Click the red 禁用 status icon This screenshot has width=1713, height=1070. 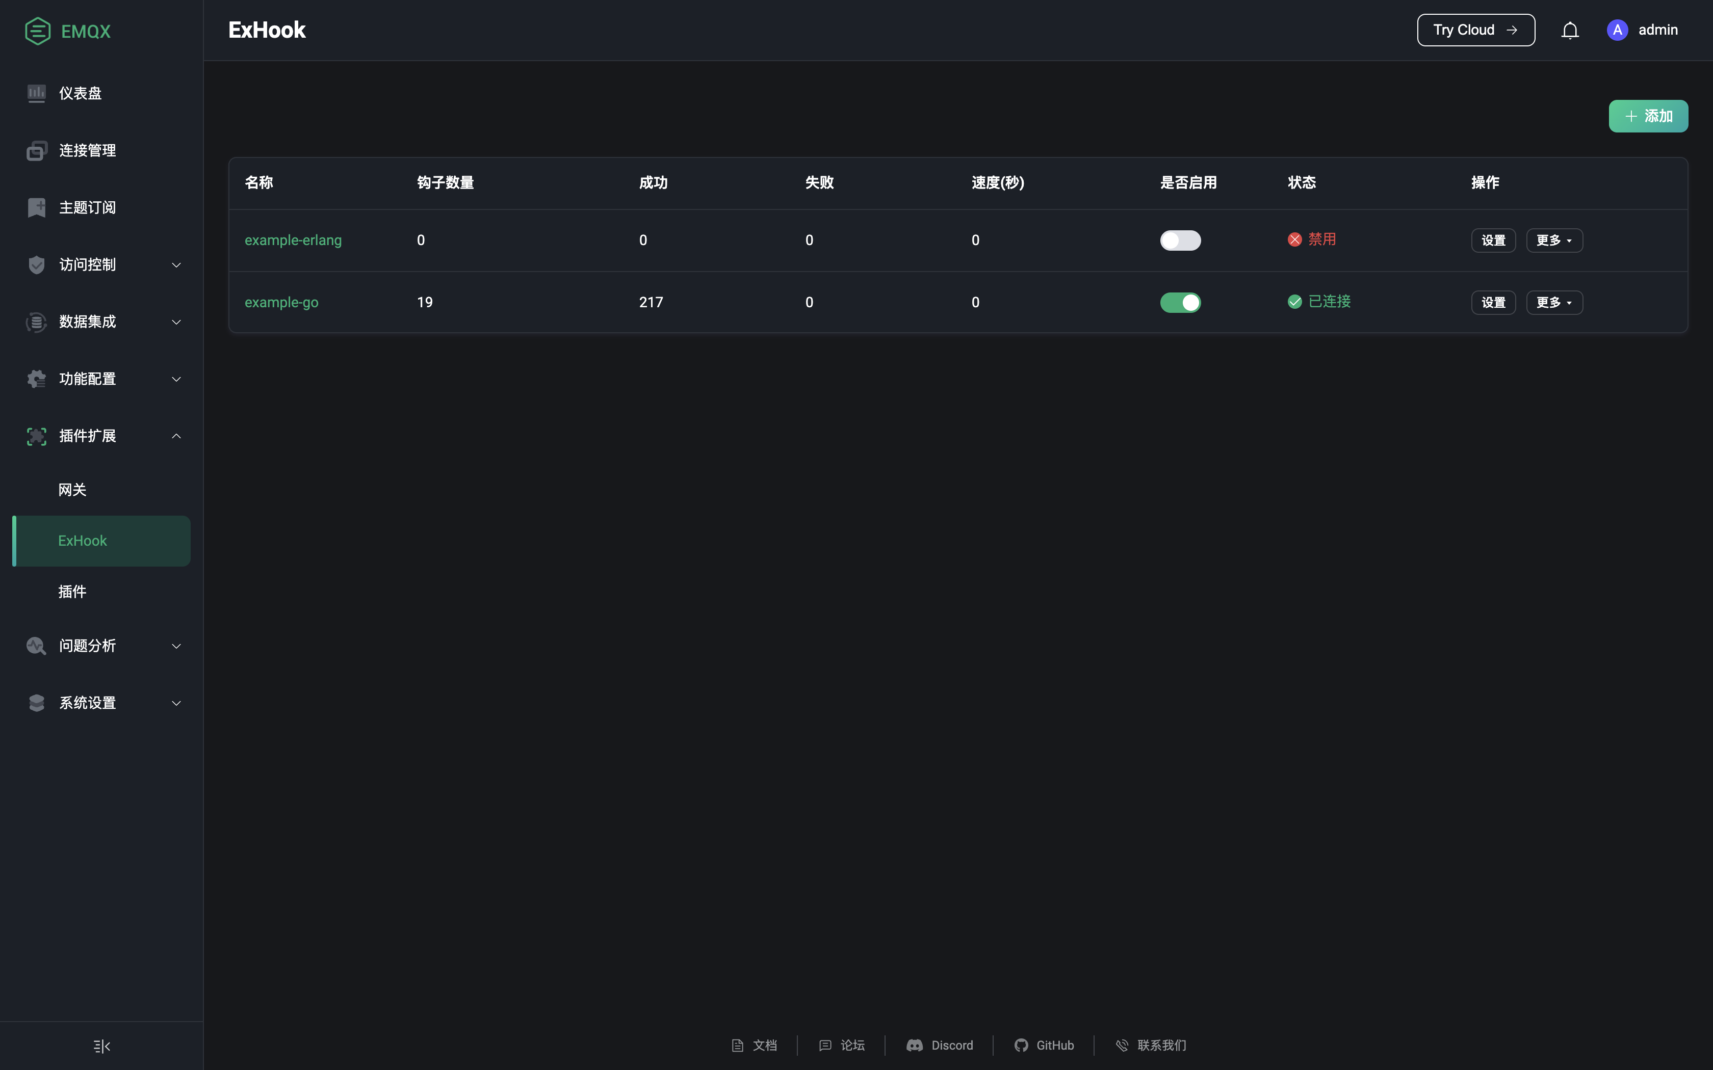1294,240
